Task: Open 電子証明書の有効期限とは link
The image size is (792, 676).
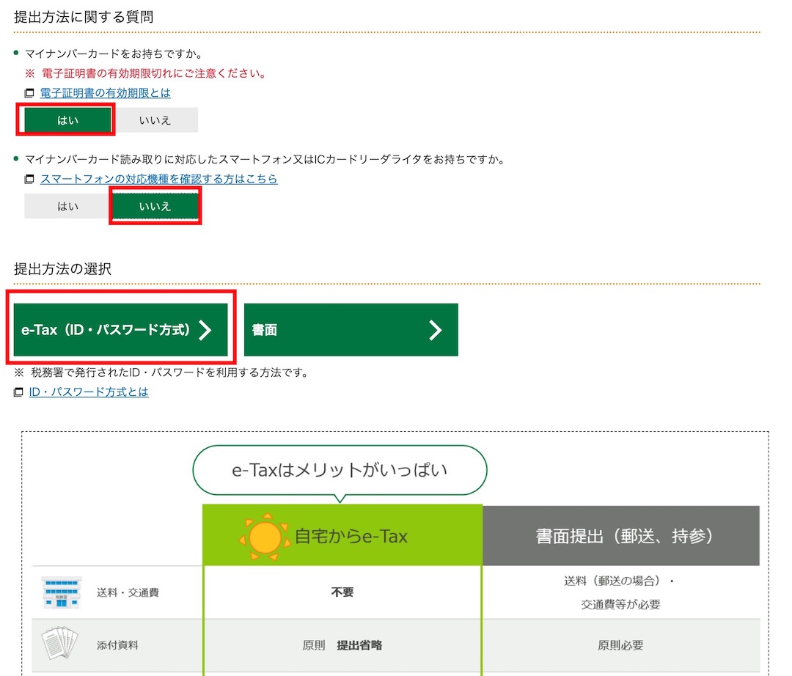Action: pos(105,93)
